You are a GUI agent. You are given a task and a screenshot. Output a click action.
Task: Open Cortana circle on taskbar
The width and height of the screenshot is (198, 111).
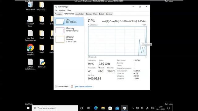pos(82,108)
